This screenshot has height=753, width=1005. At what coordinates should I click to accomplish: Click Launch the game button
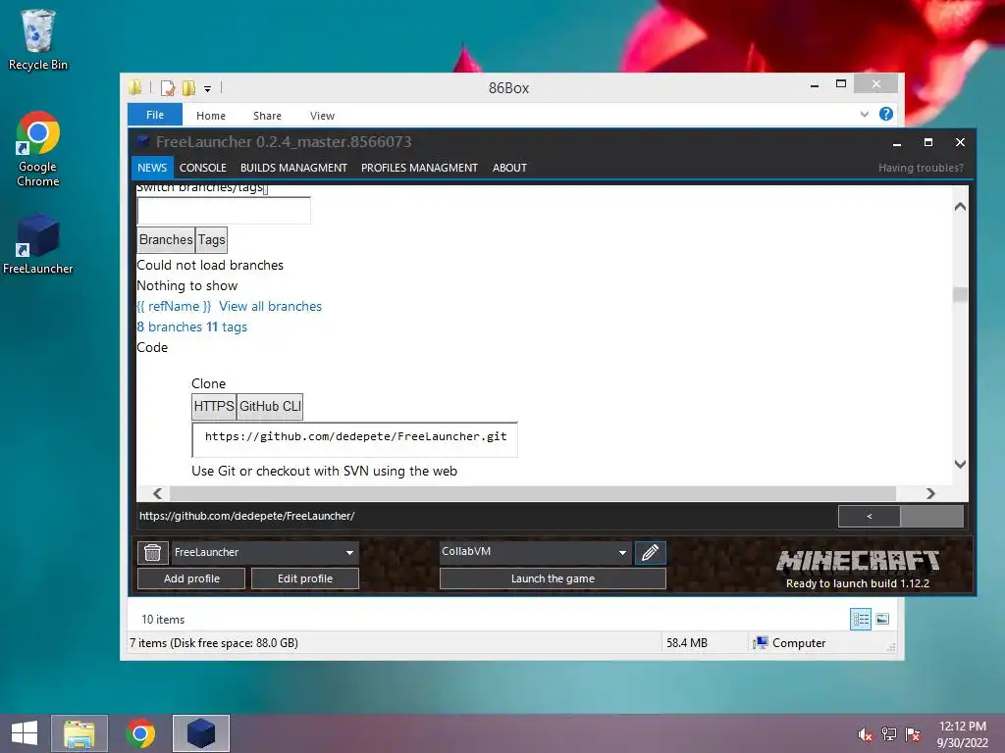[553, 578]
